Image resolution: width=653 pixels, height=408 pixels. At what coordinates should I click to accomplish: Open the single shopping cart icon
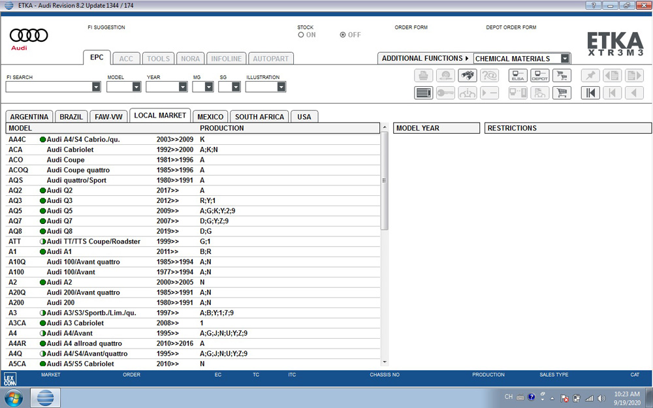pyautogui.click(x=562, y=93)
